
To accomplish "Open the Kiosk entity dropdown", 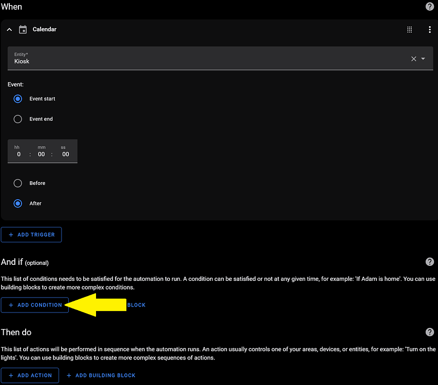I will click(424, 59).
